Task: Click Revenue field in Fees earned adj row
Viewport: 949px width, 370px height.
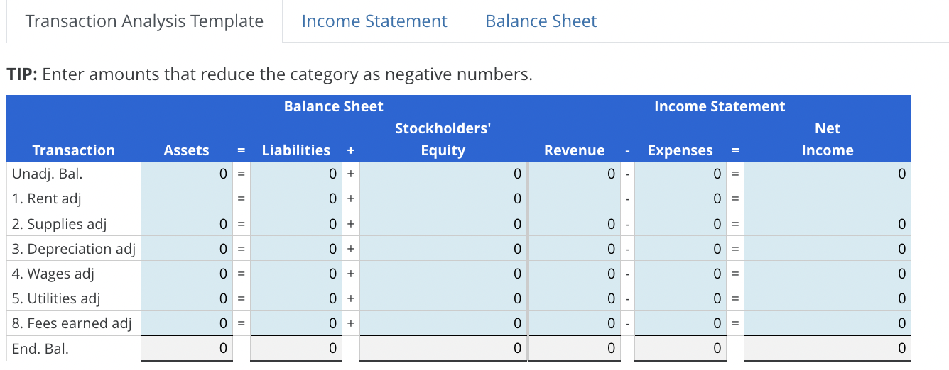Action: point(574,323)
